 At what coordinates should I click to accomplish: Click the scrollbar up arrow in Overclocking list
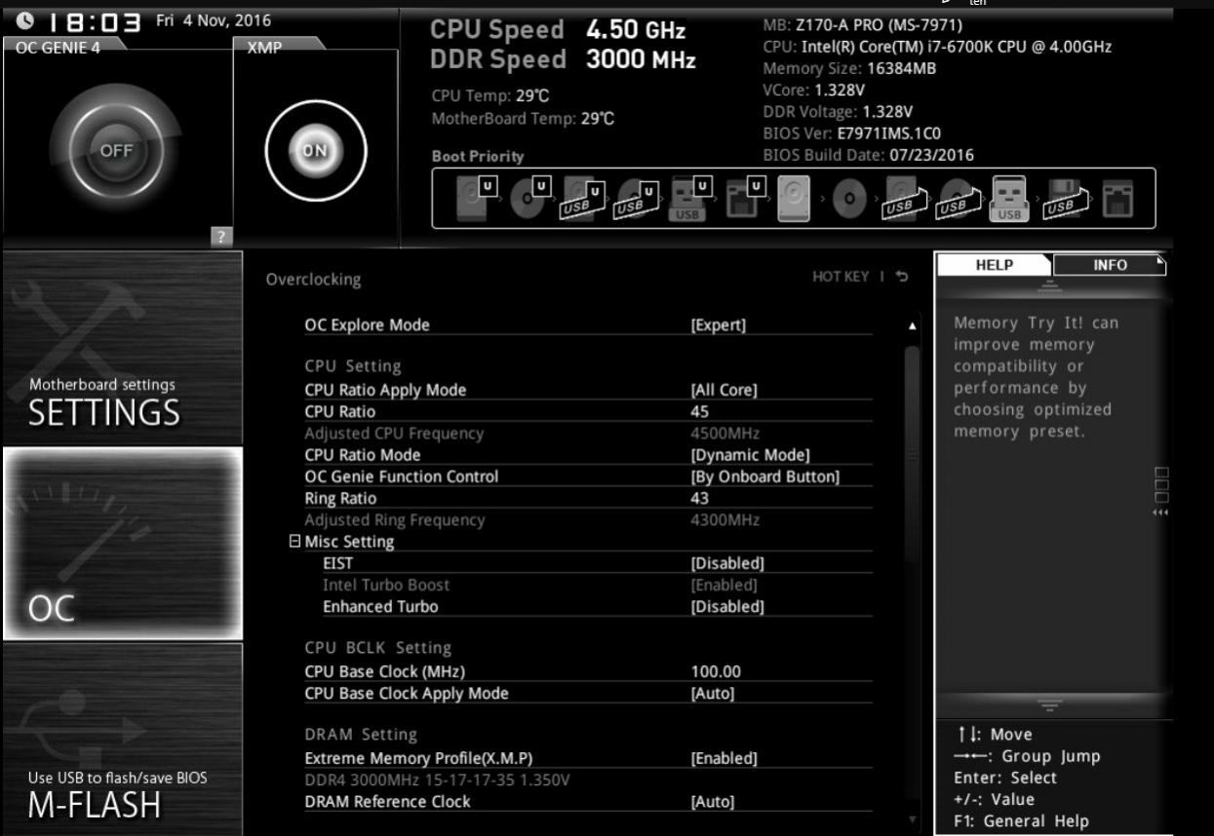[x=913, y=324]
